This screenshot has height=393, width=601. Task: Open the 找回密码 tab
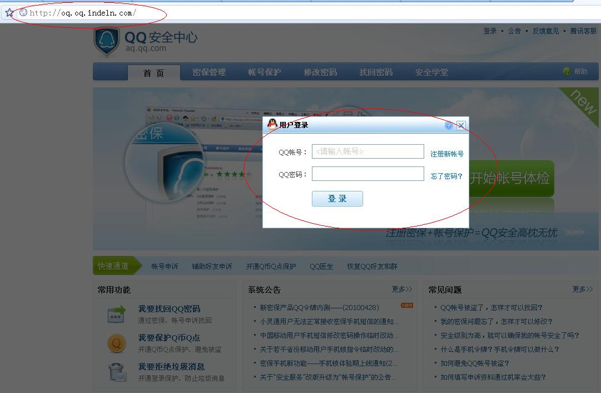(376, 72)
